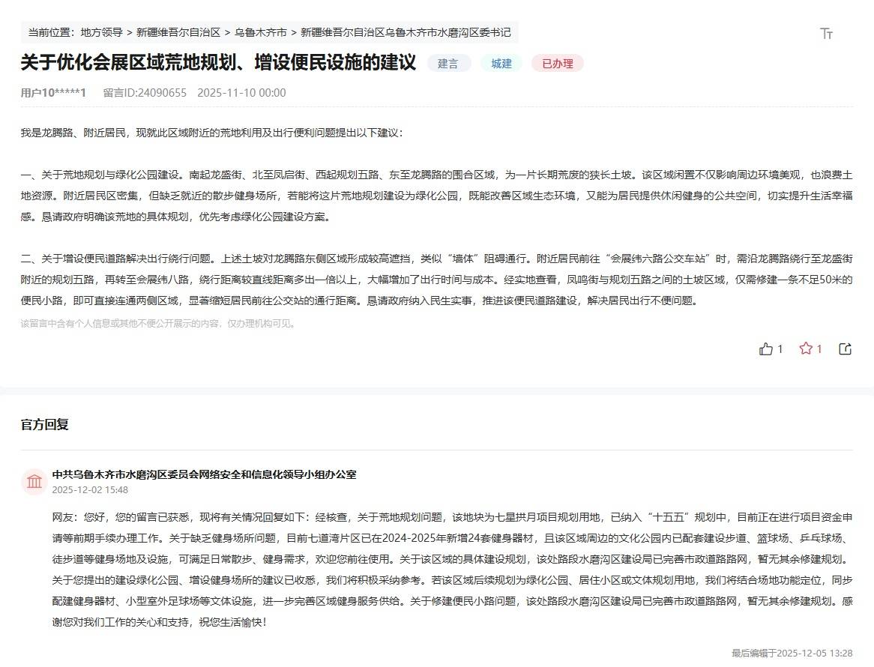Click the font size adjustment icon
The image size is (874, 667).
827,34
